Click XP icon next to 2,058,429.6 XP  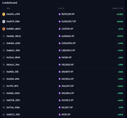59,43
